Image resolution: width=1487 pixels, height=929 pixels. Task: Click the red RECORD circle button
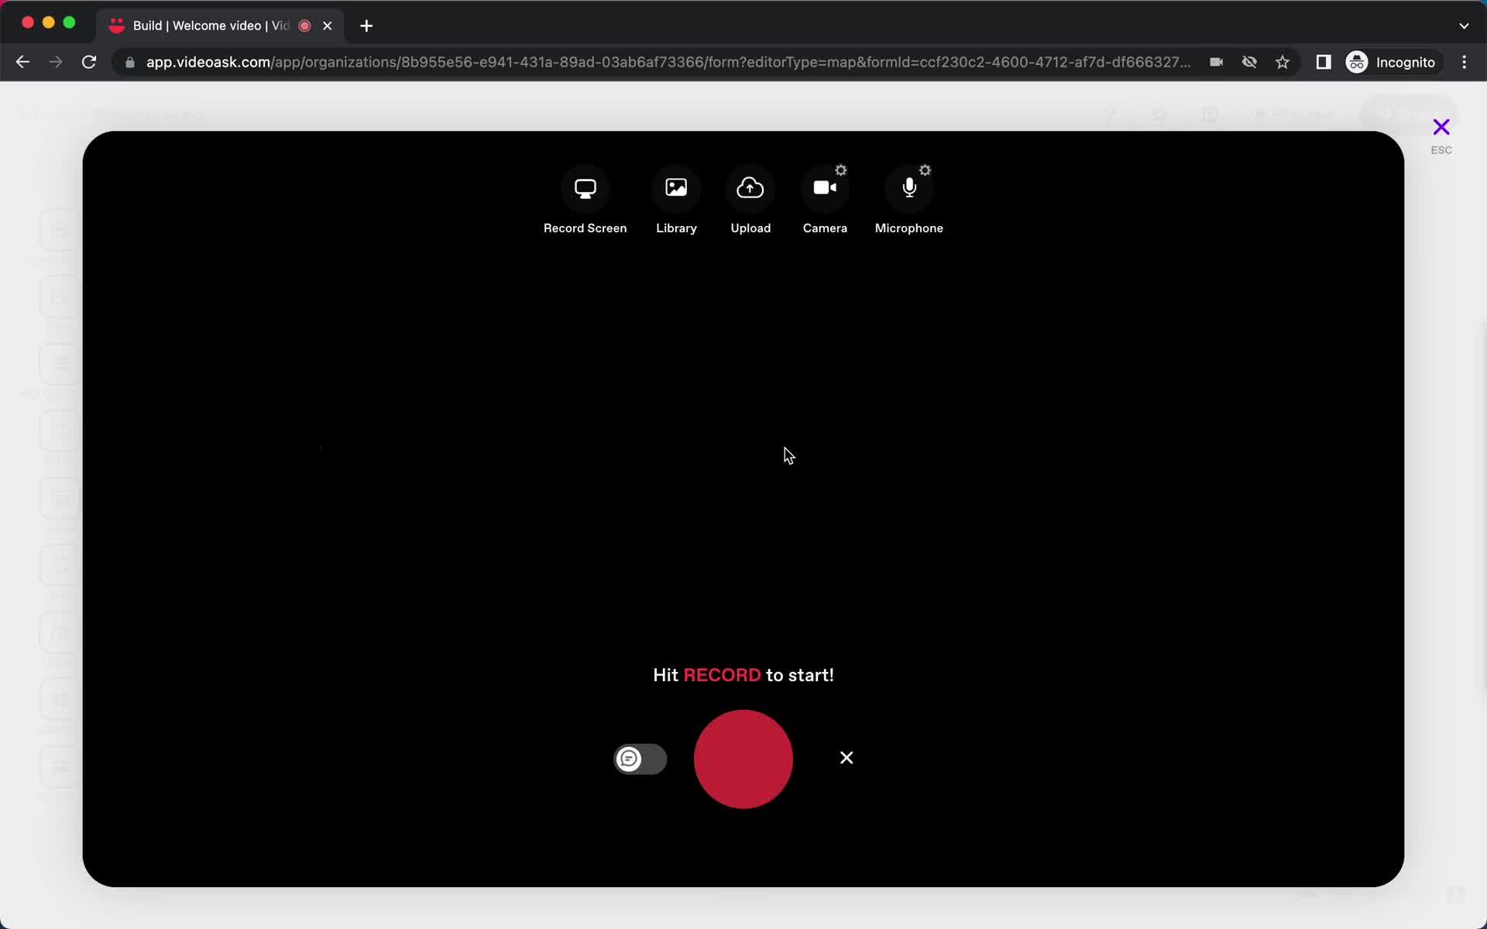click(743, 758)
